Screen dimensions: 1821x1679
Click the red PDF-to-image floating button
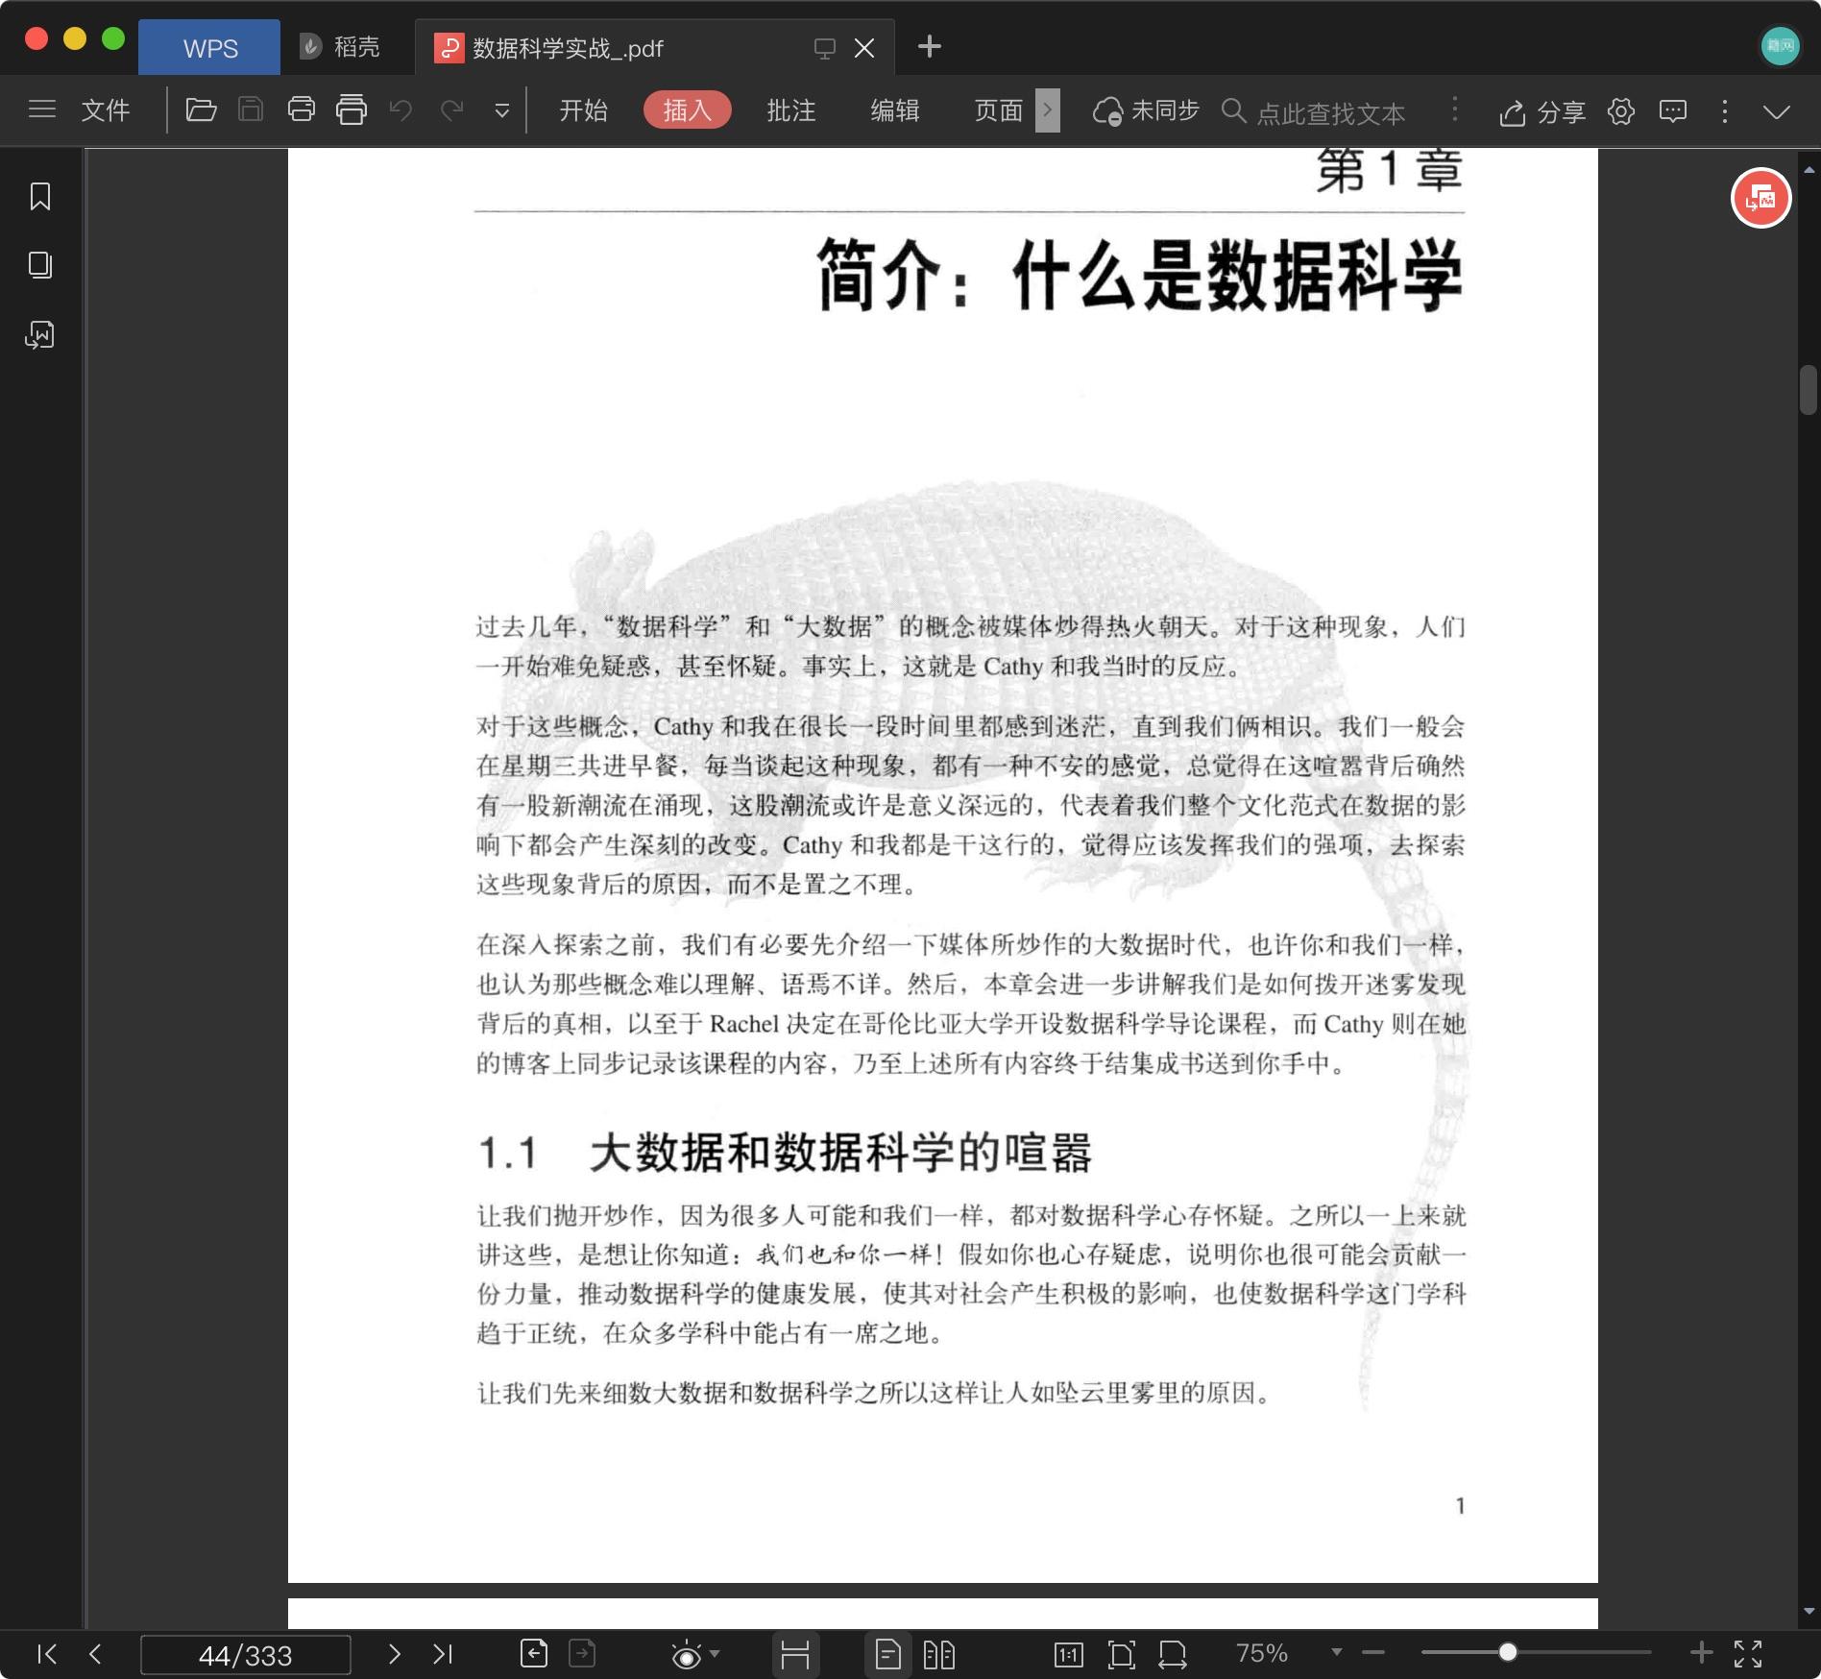point(1760,199)
